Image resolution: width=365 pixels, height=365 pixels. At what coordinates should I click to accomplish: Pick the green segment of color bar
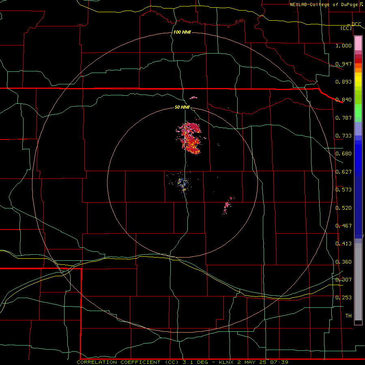tap(358, 111)
